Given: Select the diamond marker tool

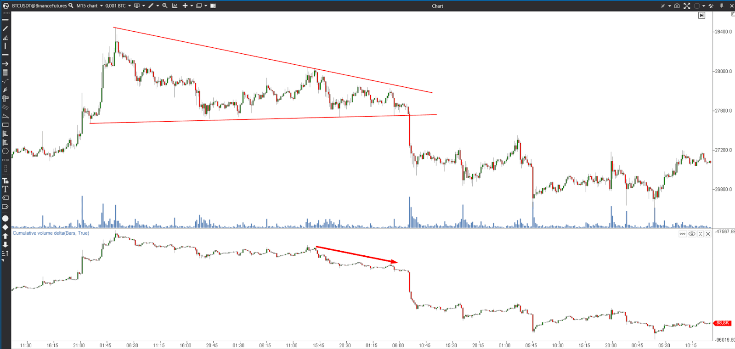Looking at the screenshot, I should click(x=6, y=227).
